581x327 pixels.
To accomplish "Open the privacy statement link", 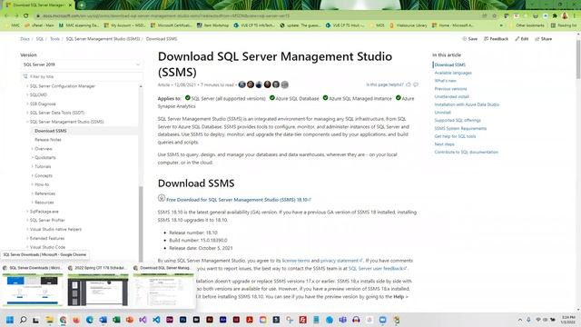I will click(x=340, y=261).
